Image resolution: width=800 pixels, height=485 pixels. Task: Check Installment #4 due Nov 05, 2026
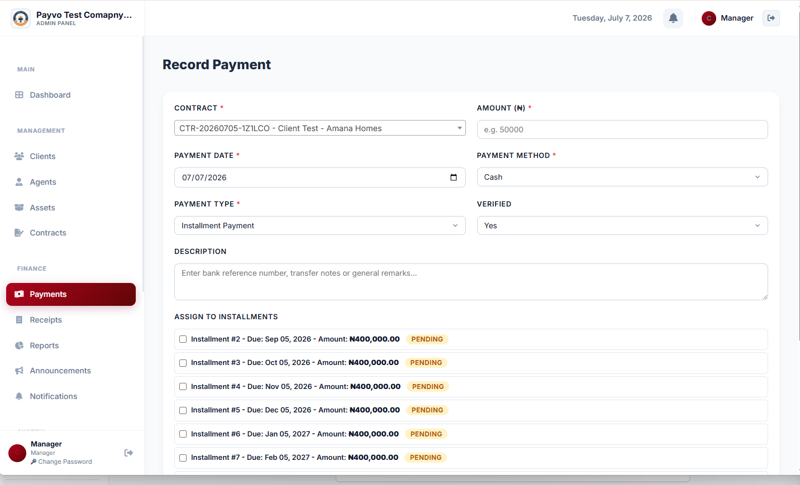tap(183, 386)
